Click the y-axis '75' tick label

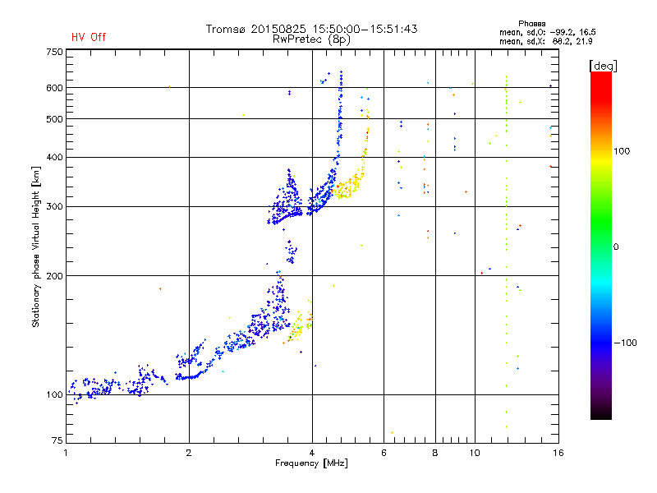coord(57,440)
